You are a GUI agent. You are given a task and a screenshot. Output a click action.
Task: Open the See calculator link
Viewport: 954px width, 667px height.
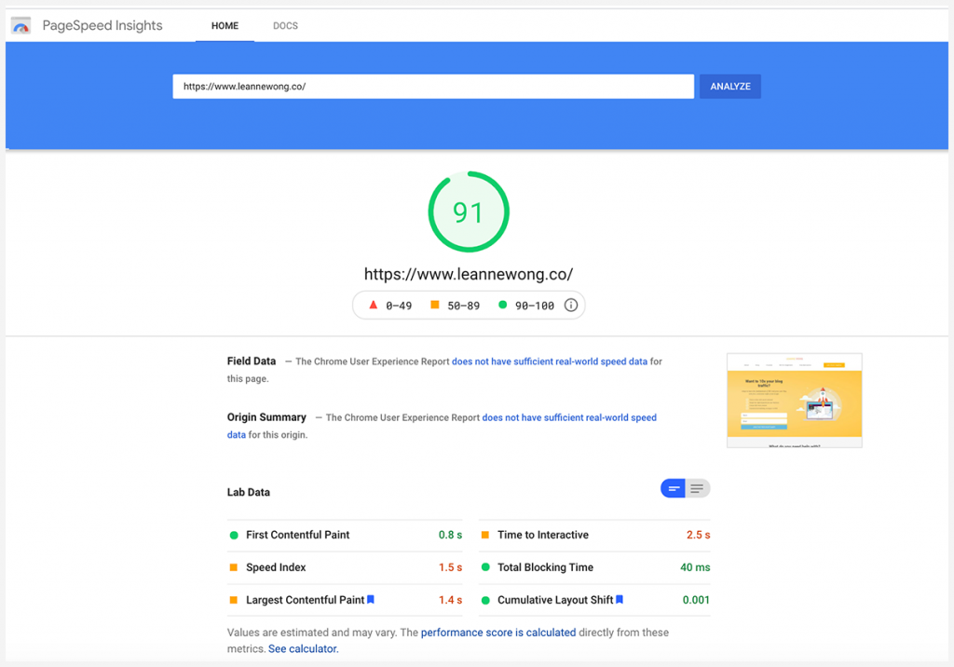click(x=302, y=648)
